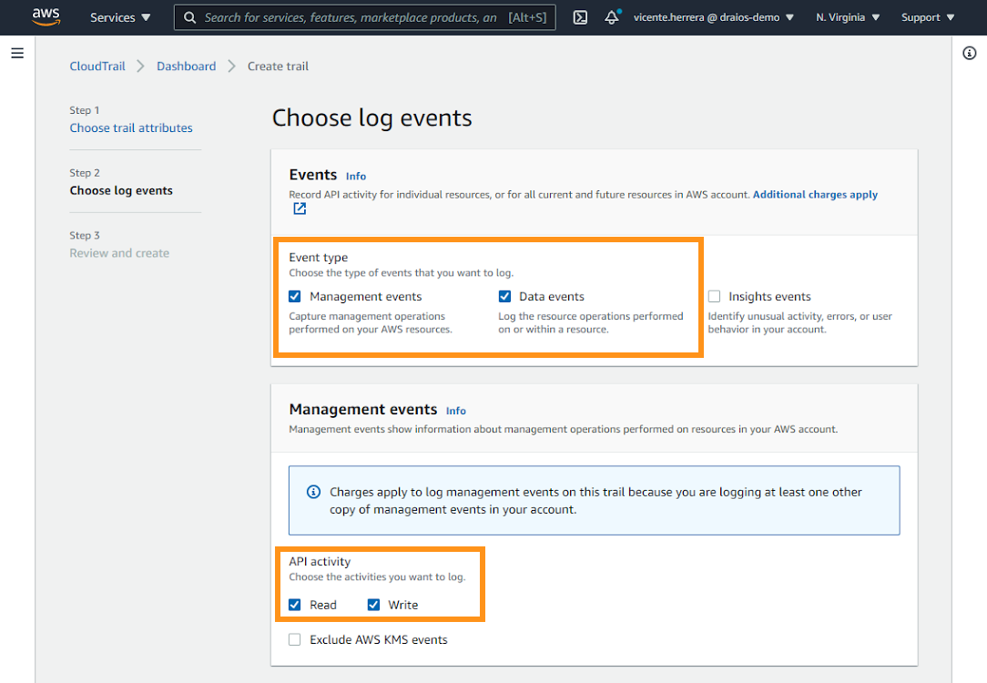The image size is (987, 683).
Task: Go to the Dashboard breadcrumb
Action: coord(187,66)
